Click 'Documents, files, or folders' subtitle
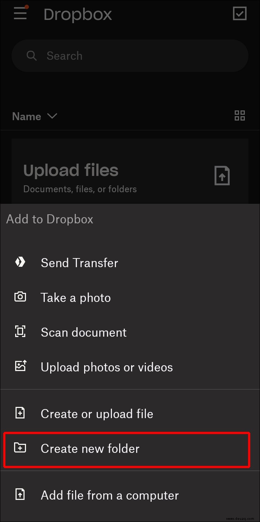The height and width of the screenshot is (522, 260). [x=80, y=189]
